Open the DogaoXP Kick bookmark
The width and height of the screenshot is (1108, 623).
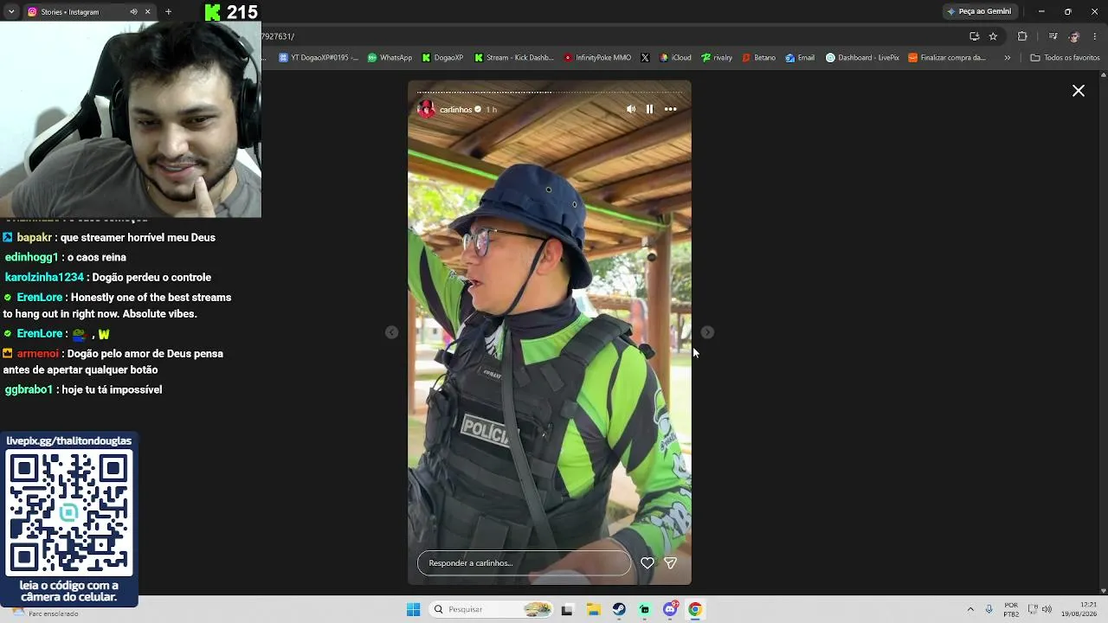point(443,58)
